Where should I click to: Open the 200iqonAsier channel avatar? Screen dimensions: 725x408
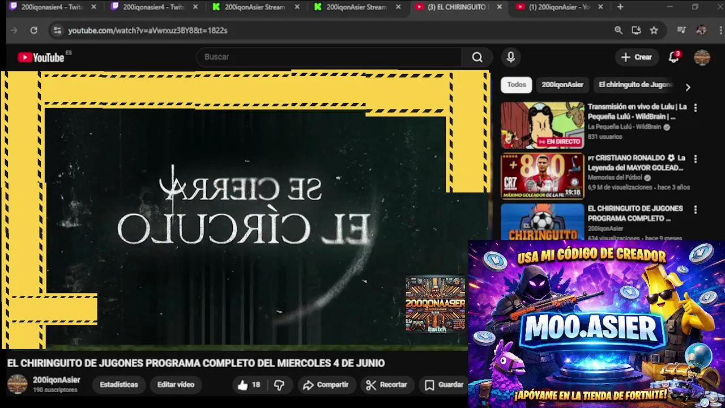tap(17, 384)
